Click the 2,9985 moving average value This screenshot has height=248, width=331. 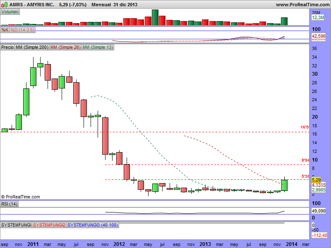319,190
